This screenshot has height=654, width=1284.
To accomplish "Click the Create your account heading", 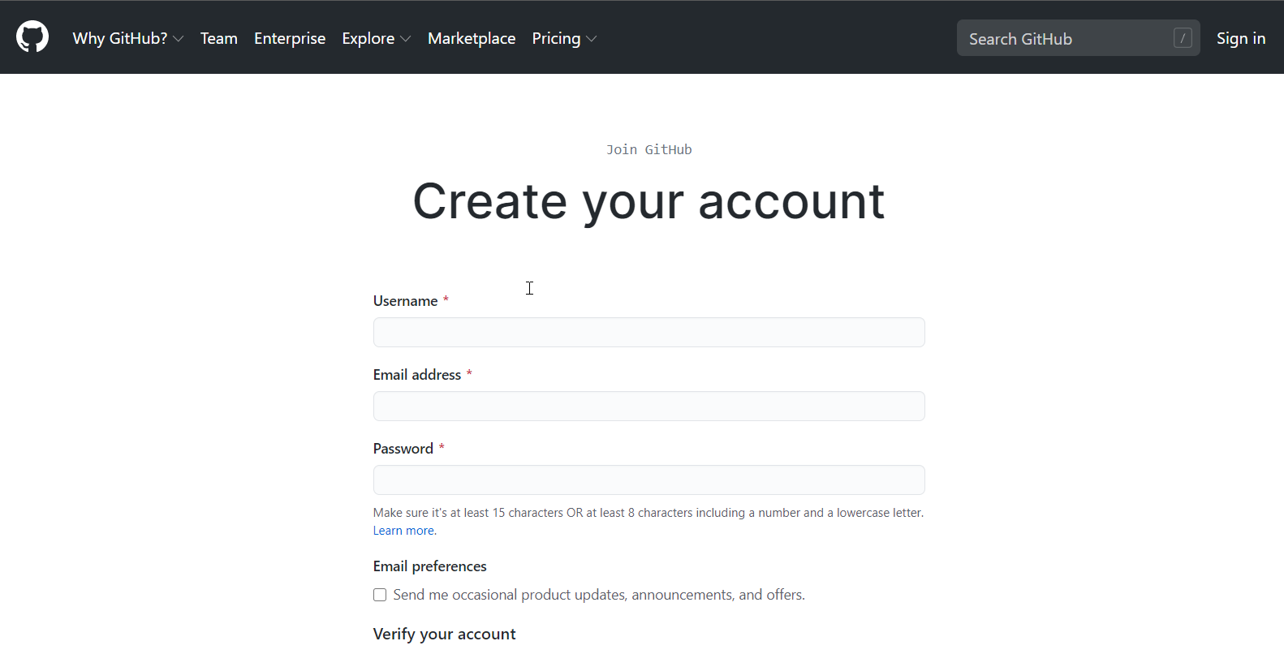I will (648, 201).
